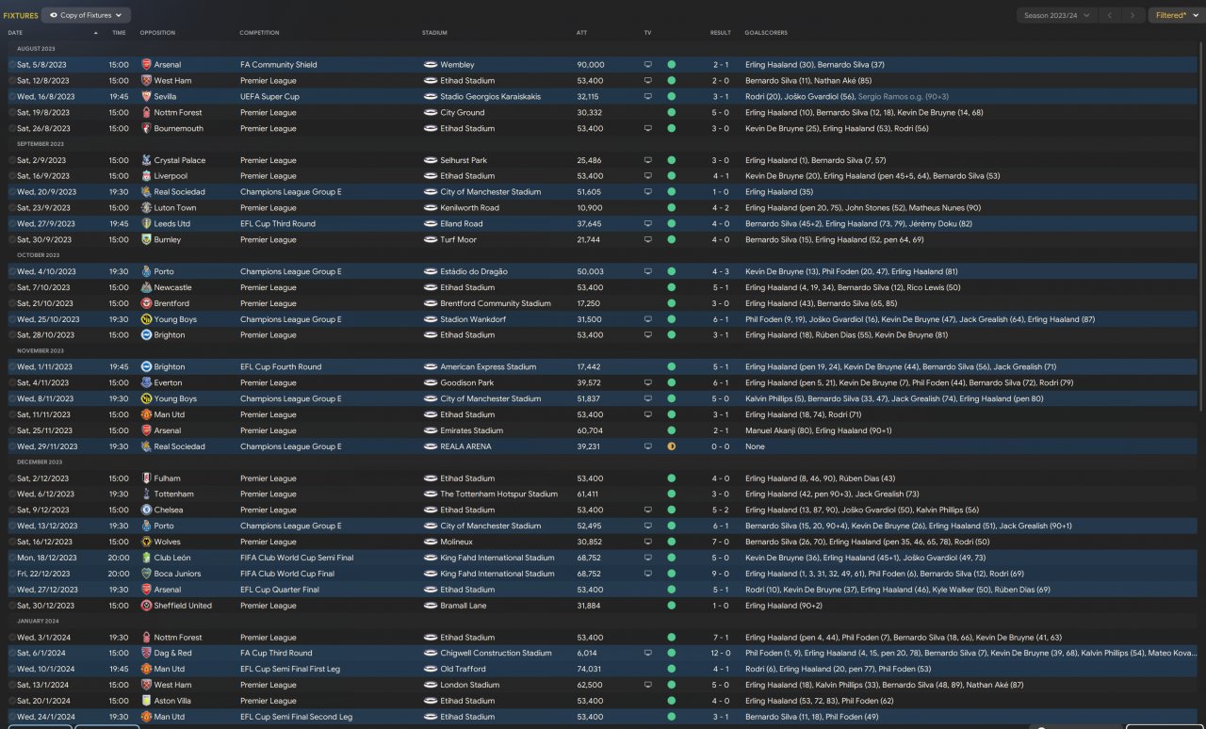The height and width of the screenshot is (729, 1206).
Task: Sort fixtures by the Opposition column header
Action: coord(157,33)
